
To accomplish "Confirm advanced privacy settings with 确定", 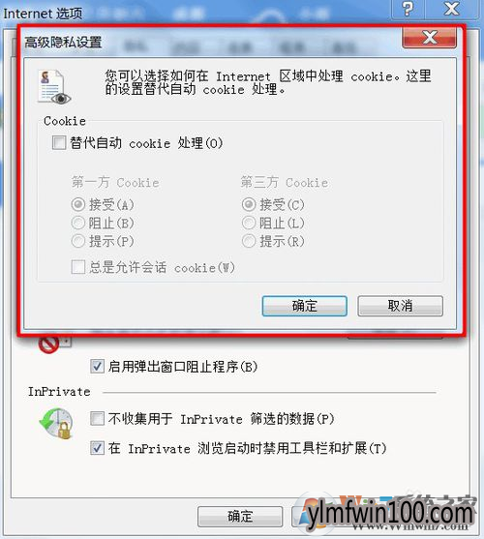I will (305, 306).
